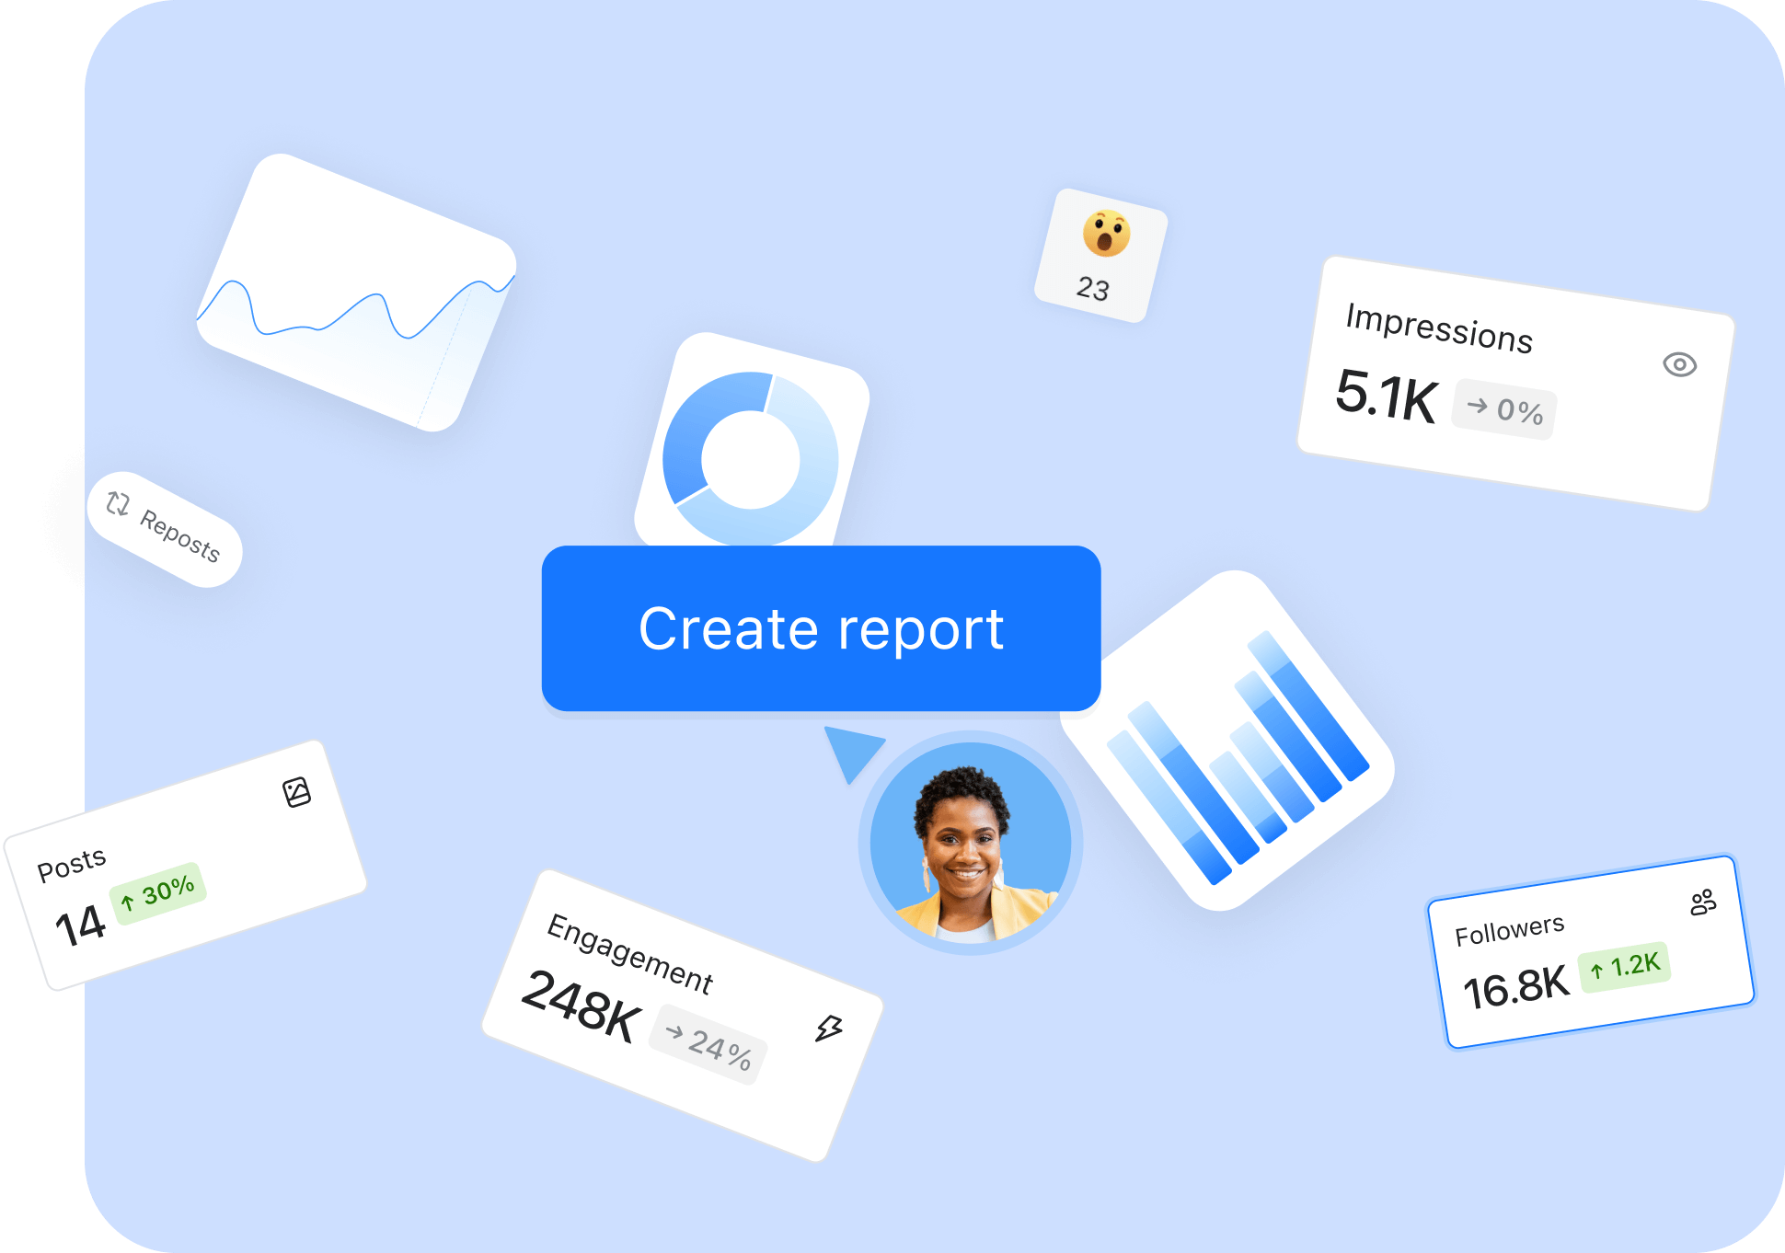Screen dimensions: 1785x1253
Task: Click the image icon on Posts card
Action: tap(296, 792)
